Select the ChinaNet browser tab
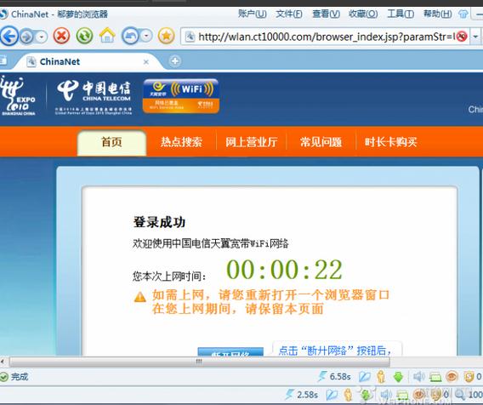The height and width of the screenshot is (405, 483). 88,61
